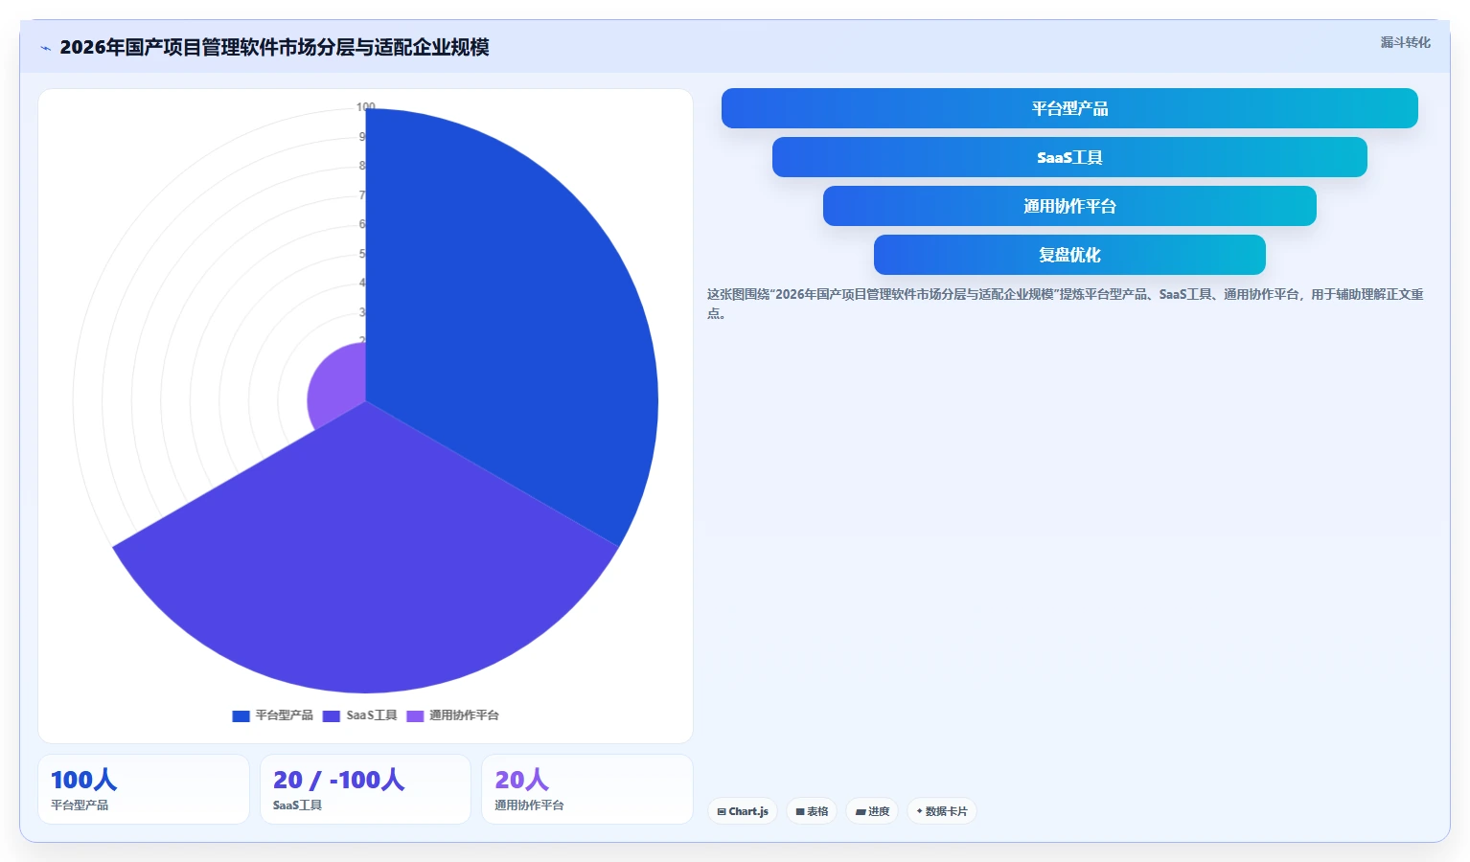Click the 进度 tag icon
This screenshot has width=1470, height=862.
coord(861,811)
